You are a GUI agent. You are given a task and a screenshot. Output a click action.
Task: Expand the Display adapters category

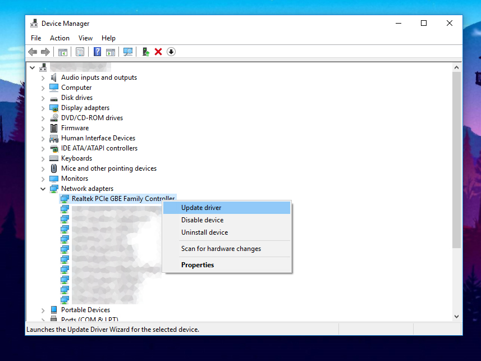pos(43,107)
